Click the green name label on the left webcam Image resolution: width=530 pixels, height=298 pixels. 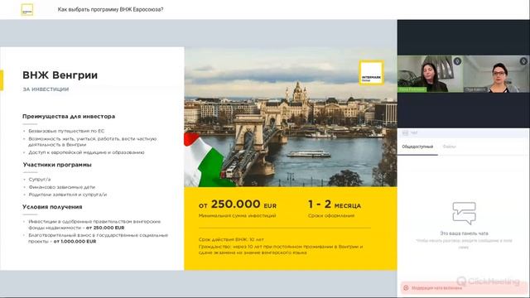click(x=412, y=89)
